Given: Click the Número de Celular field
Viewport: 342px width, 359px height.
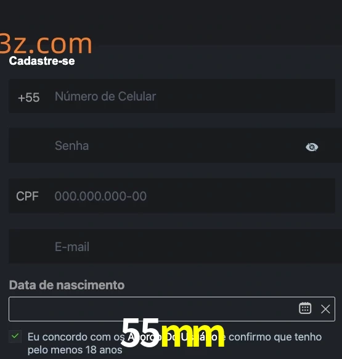Looking at the screenshot, I should (172, 96).
